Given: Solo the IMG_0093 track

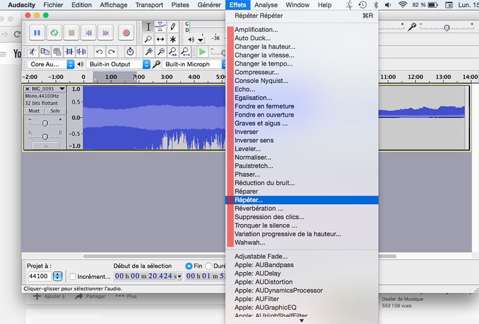Looking at the screenshot, I should coord(55,111).
